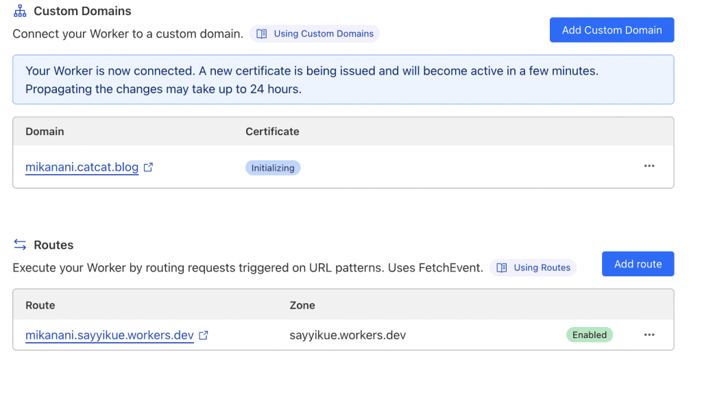Open the external link icon next to mikanani.catcat.blog

pyautogui.click(x=148, y=167)
